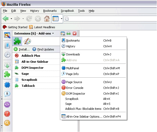157x132 pixels.
Task: Open the ScrapBook menu in menu bar
Action: coord(68,11)
